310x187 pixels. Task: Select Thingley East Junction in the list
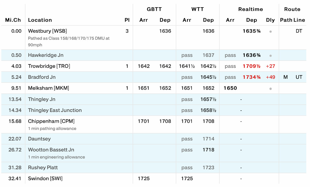(x=55, y=110)
